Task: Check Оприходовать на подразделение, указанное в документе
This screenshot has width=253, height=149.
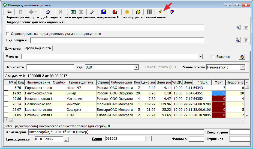Action: click(x=8, y=34)
